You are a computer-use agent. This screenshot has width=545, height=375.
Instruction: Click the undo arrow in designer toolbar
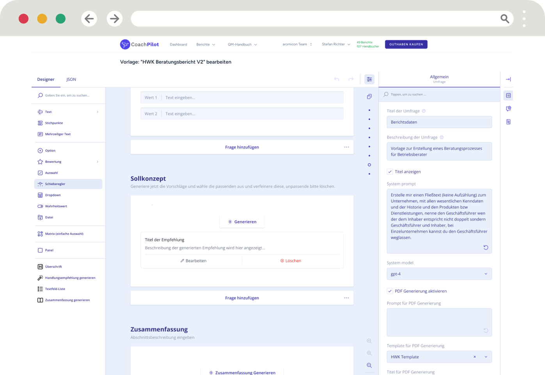click(337, 79)
